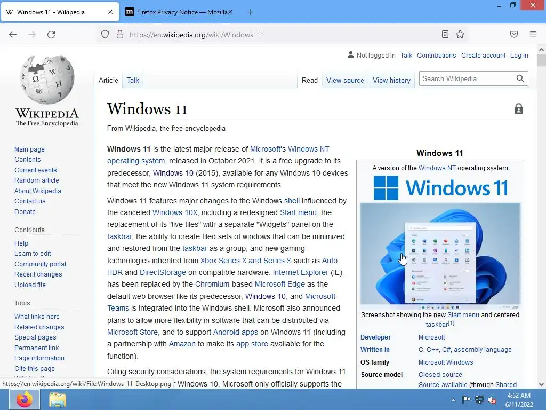
Task: Click the Create account link
Action: pos(483,55)
